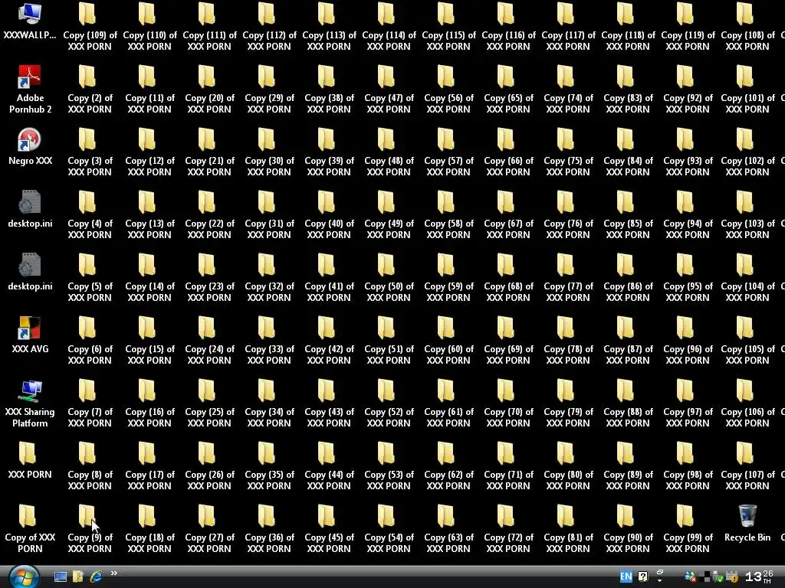The image size is (785, 588).
Task: Select folder Copy (83)
Action: 628,90
